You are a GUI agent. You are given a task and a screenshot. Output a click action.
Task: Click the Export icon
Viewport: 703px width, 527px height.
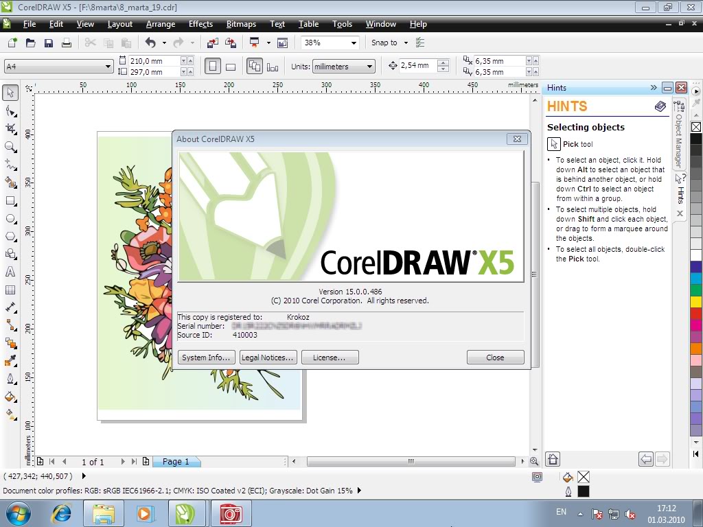click(x=231, y=43)
